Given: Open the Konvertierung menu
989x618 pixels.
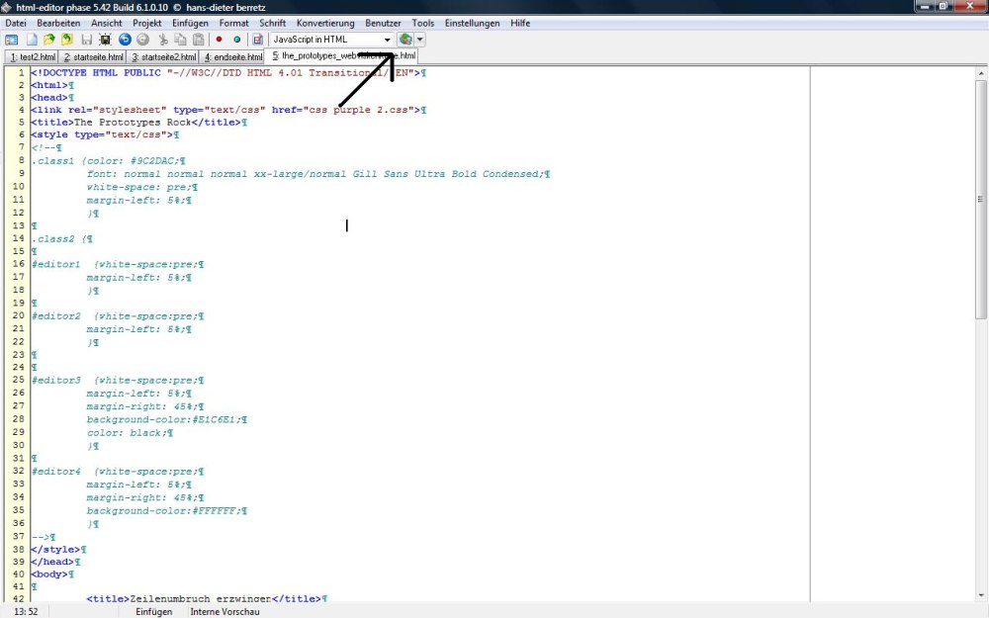Looking at the screenshot, I should [325, 24].
